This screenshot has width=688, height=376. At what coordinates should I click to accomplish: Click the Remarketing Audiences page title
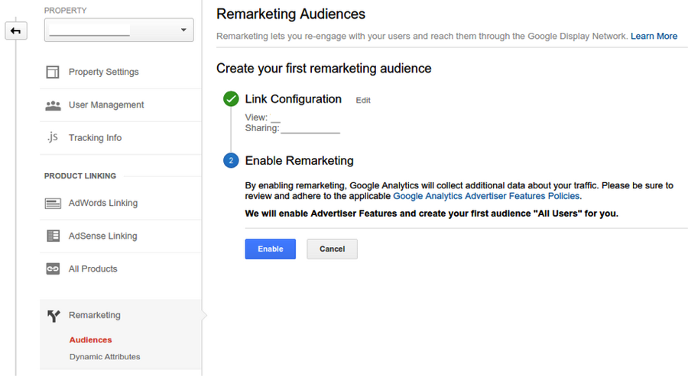pyautogui.click(x=290, y=14)
